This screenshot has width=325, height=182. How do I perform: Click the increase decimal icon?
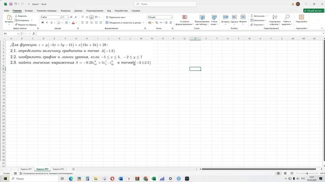[x=166, y=22]
